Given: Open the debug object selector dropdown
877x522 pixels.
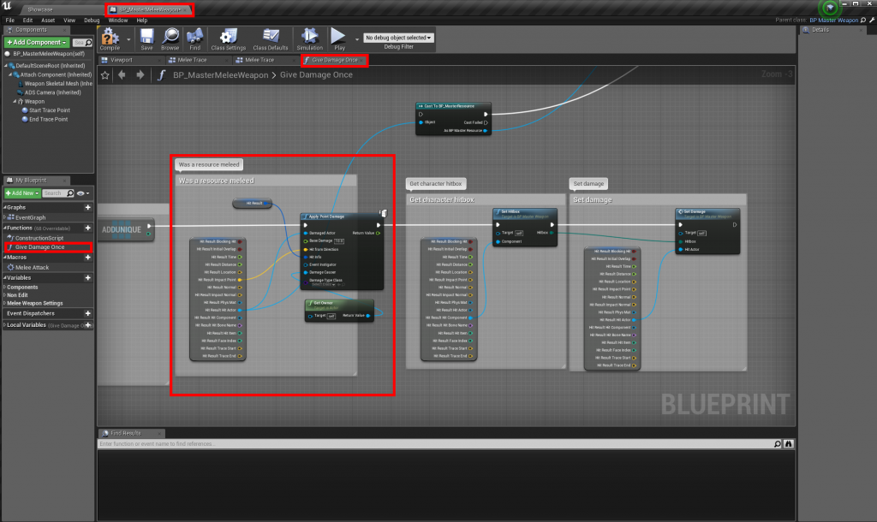Looking at the screenshot, I should tap(398, 38).
